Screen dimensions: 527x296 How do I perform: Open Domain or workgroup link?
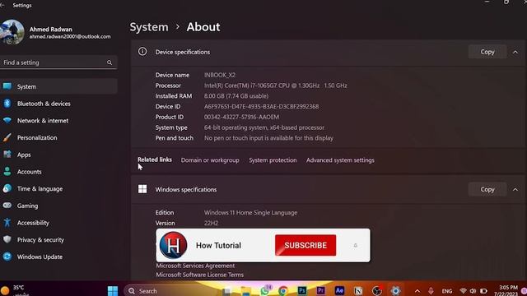tap(210, 160)
